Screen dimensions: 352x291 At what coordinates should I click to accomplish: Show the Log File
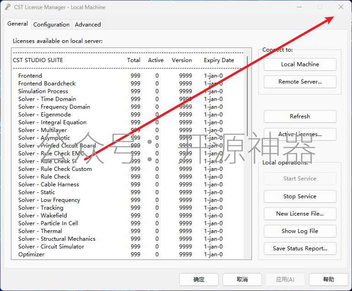(300, 231)
